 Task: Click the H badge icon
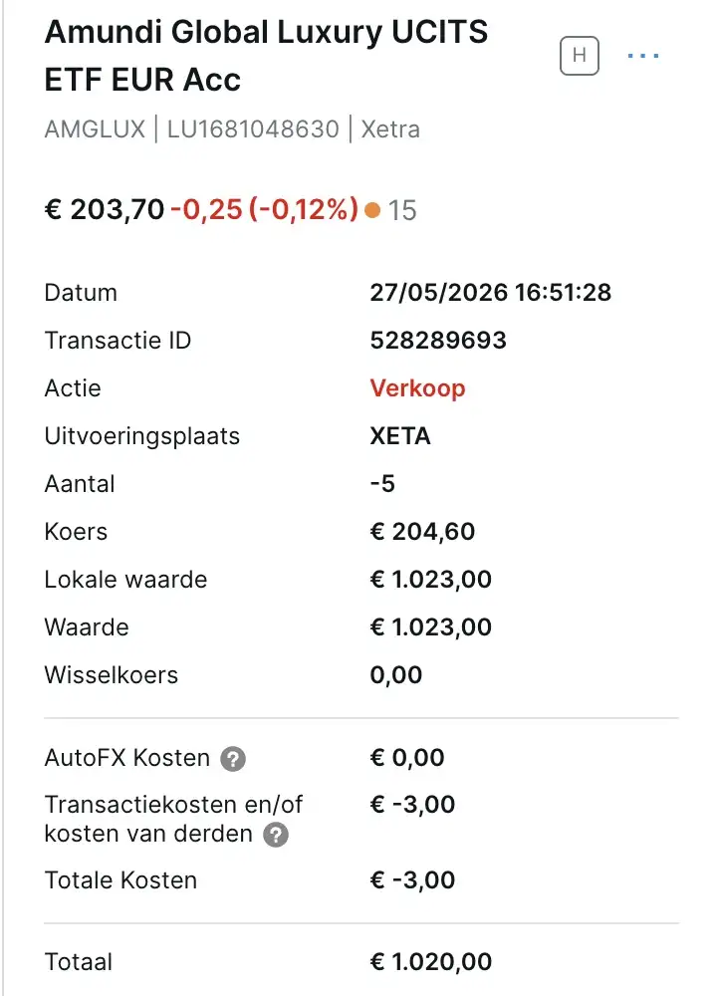580,56
